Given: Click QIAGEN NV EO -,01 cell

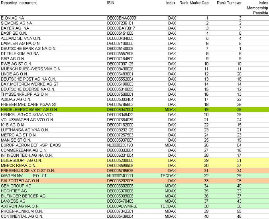Looking at the screenshot, I should pos(24,176).
